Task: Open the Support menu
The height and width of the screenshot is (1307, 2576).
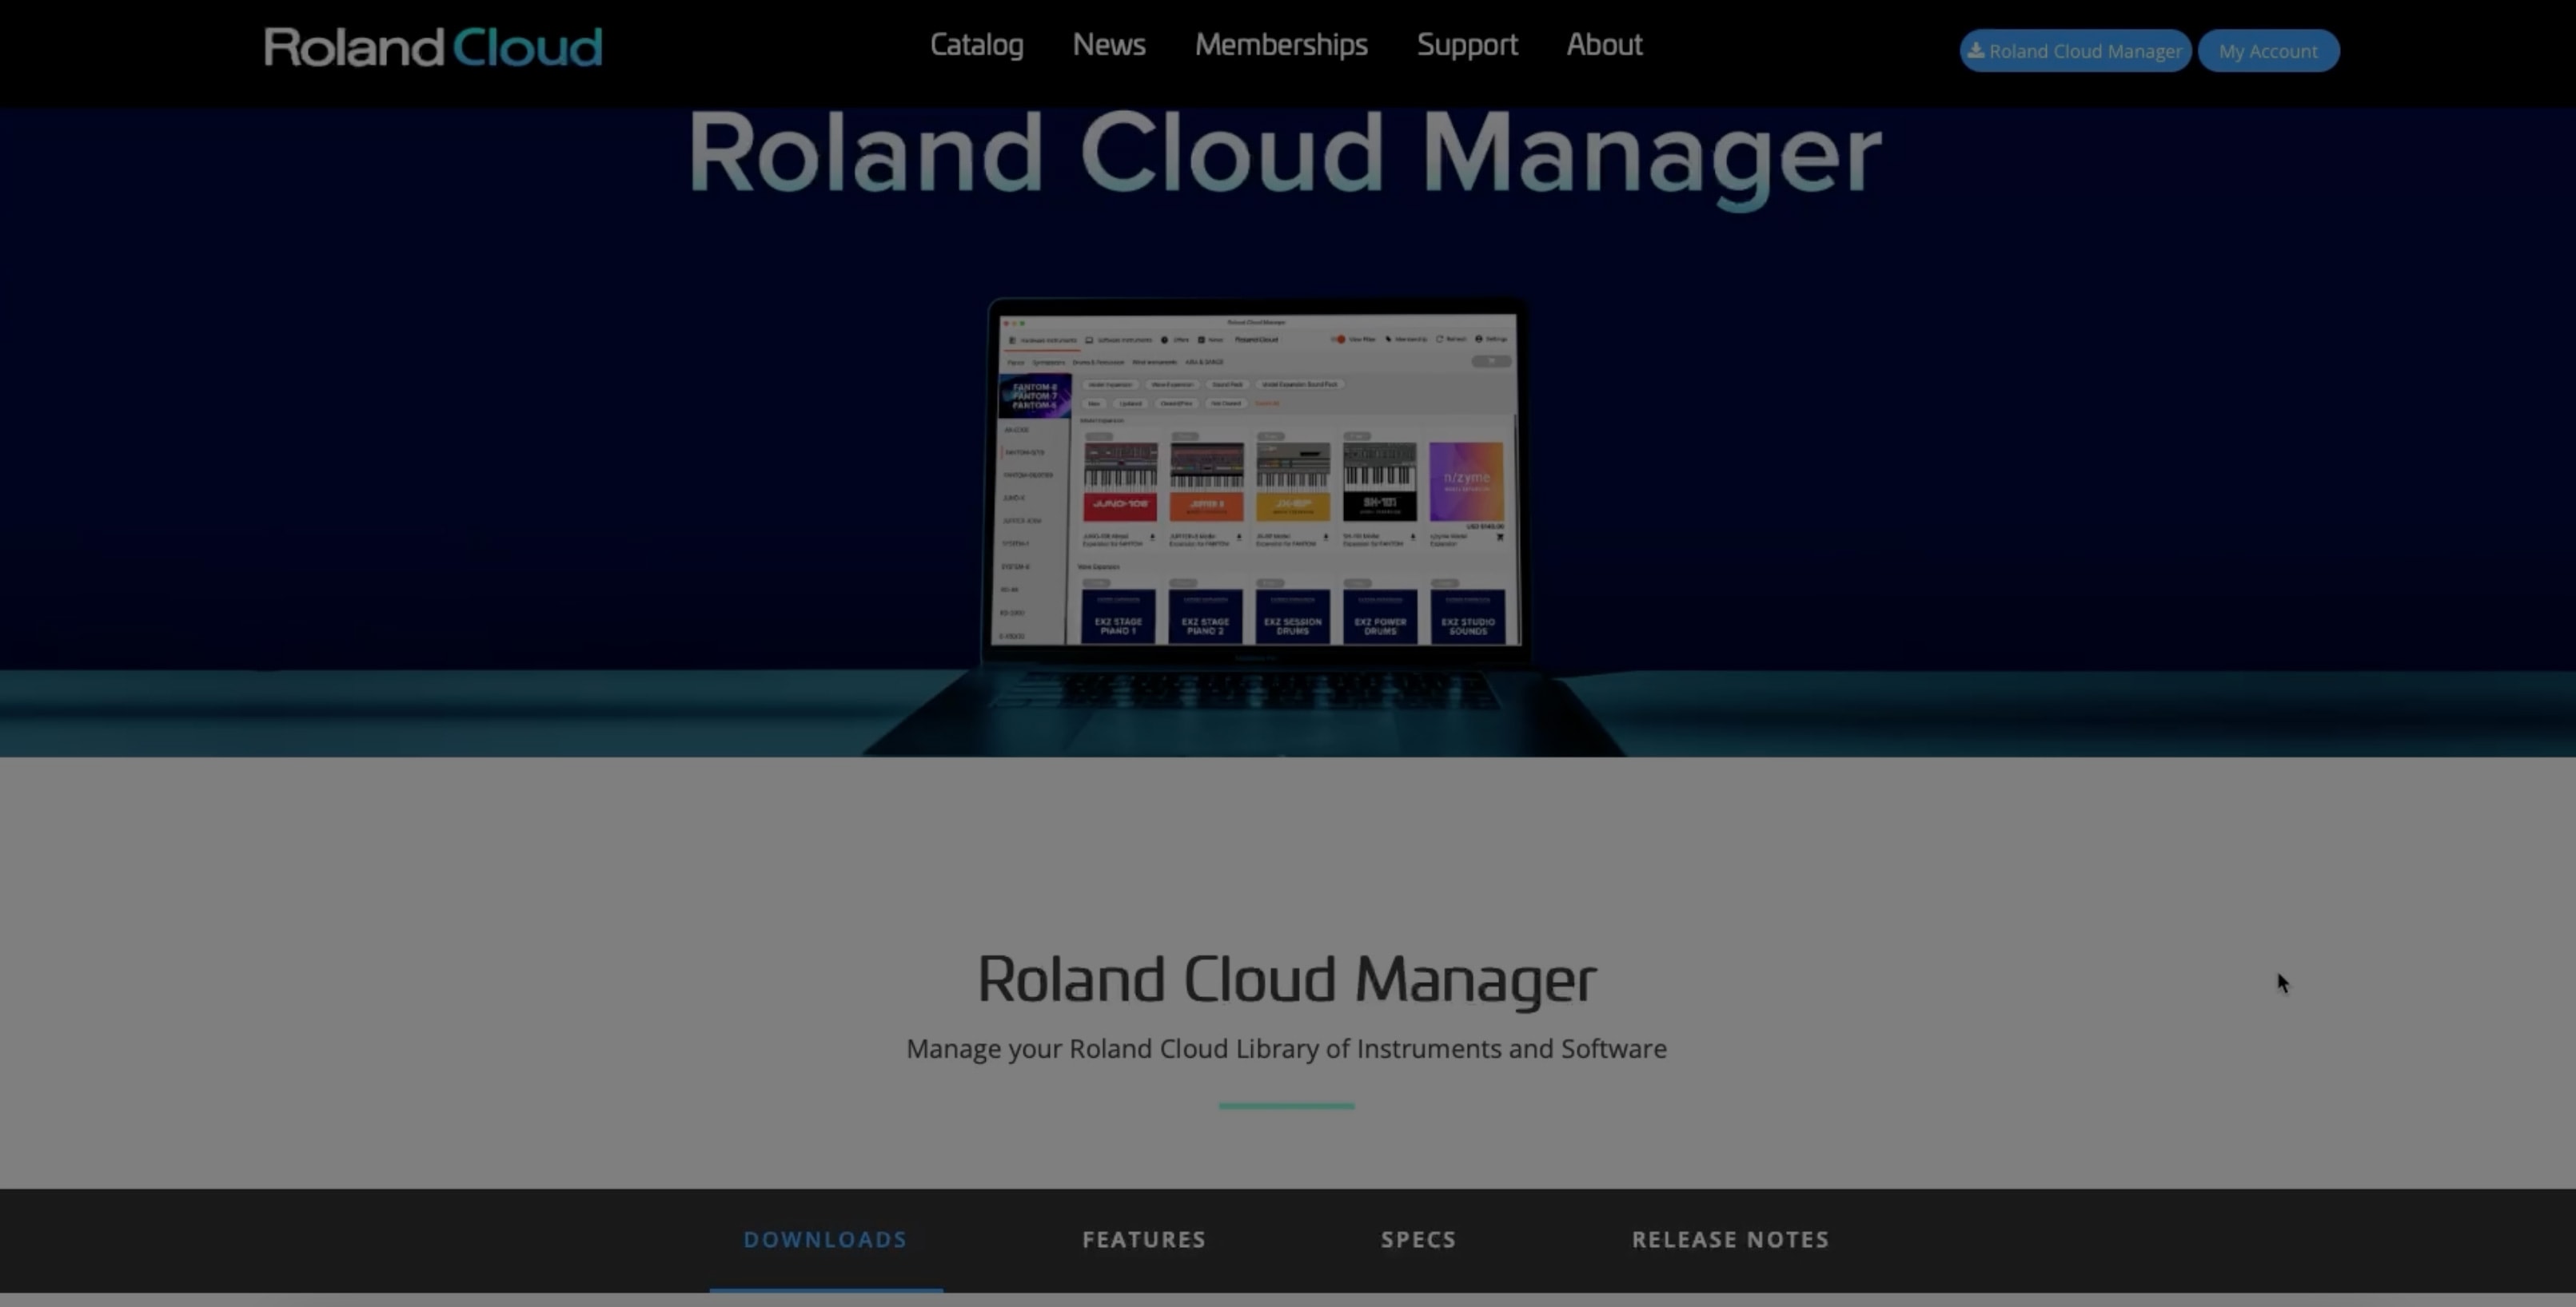Action: click(x=1467, y=45)
